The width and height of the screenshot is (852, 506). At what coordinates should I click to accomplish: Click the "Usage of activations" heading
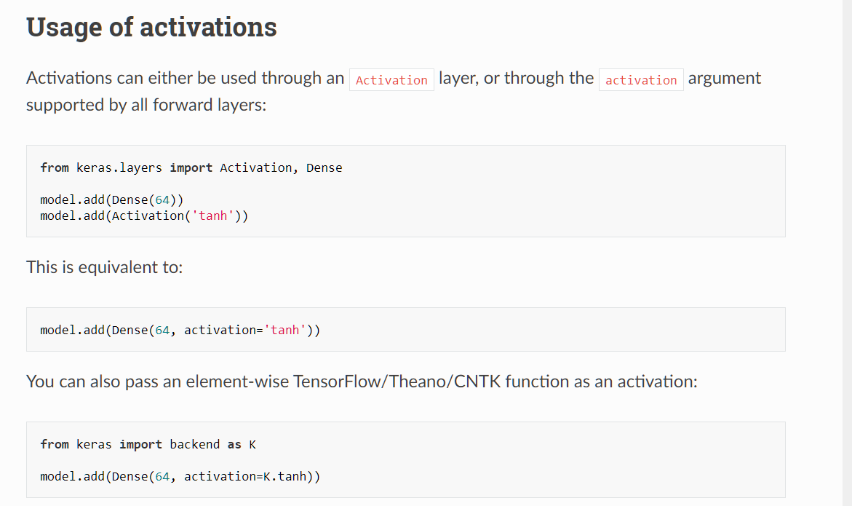click(151, 27)
